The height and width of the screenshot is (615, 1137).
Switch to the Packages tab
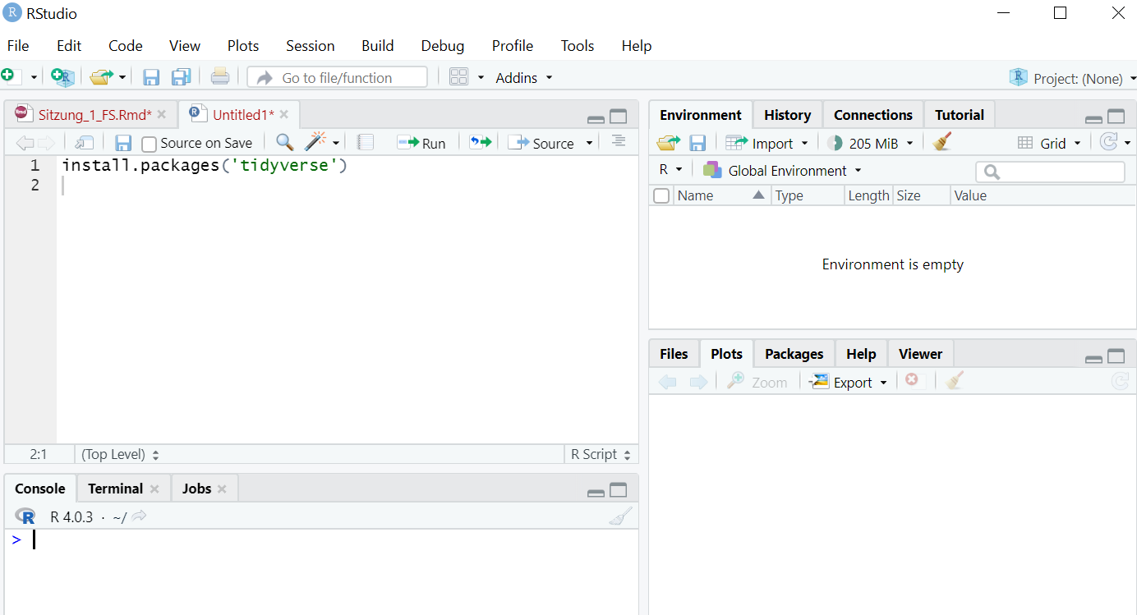click(x=794, y=354)
